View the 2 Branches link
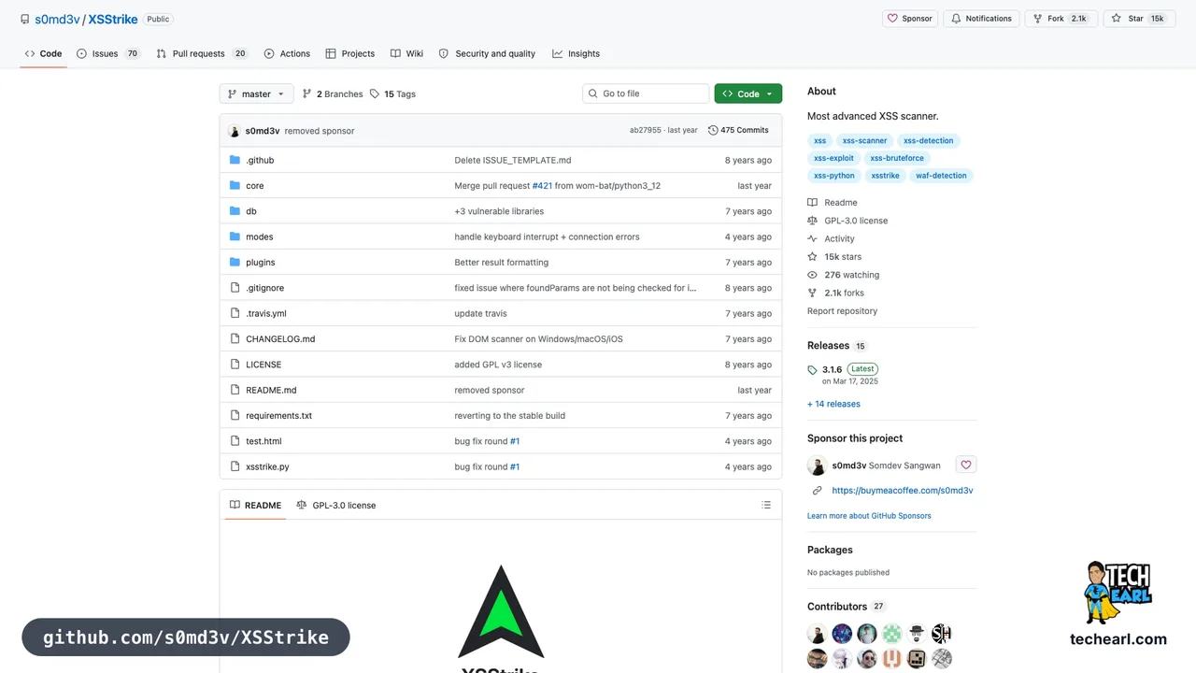Image resolution: width=1196 pixels, height=673 pixels. [332, 93]
